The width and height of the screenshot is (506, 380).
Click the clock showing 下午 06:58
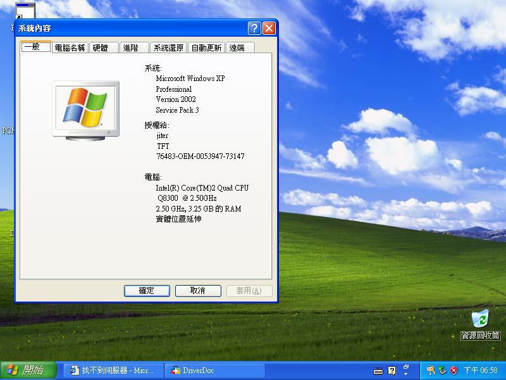(x=481, y=370)
